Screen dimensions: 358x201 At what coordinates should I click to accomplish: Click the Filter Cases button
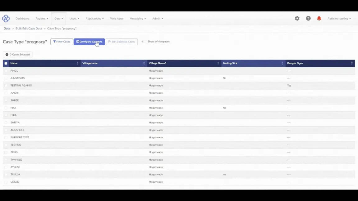(62, 42)
